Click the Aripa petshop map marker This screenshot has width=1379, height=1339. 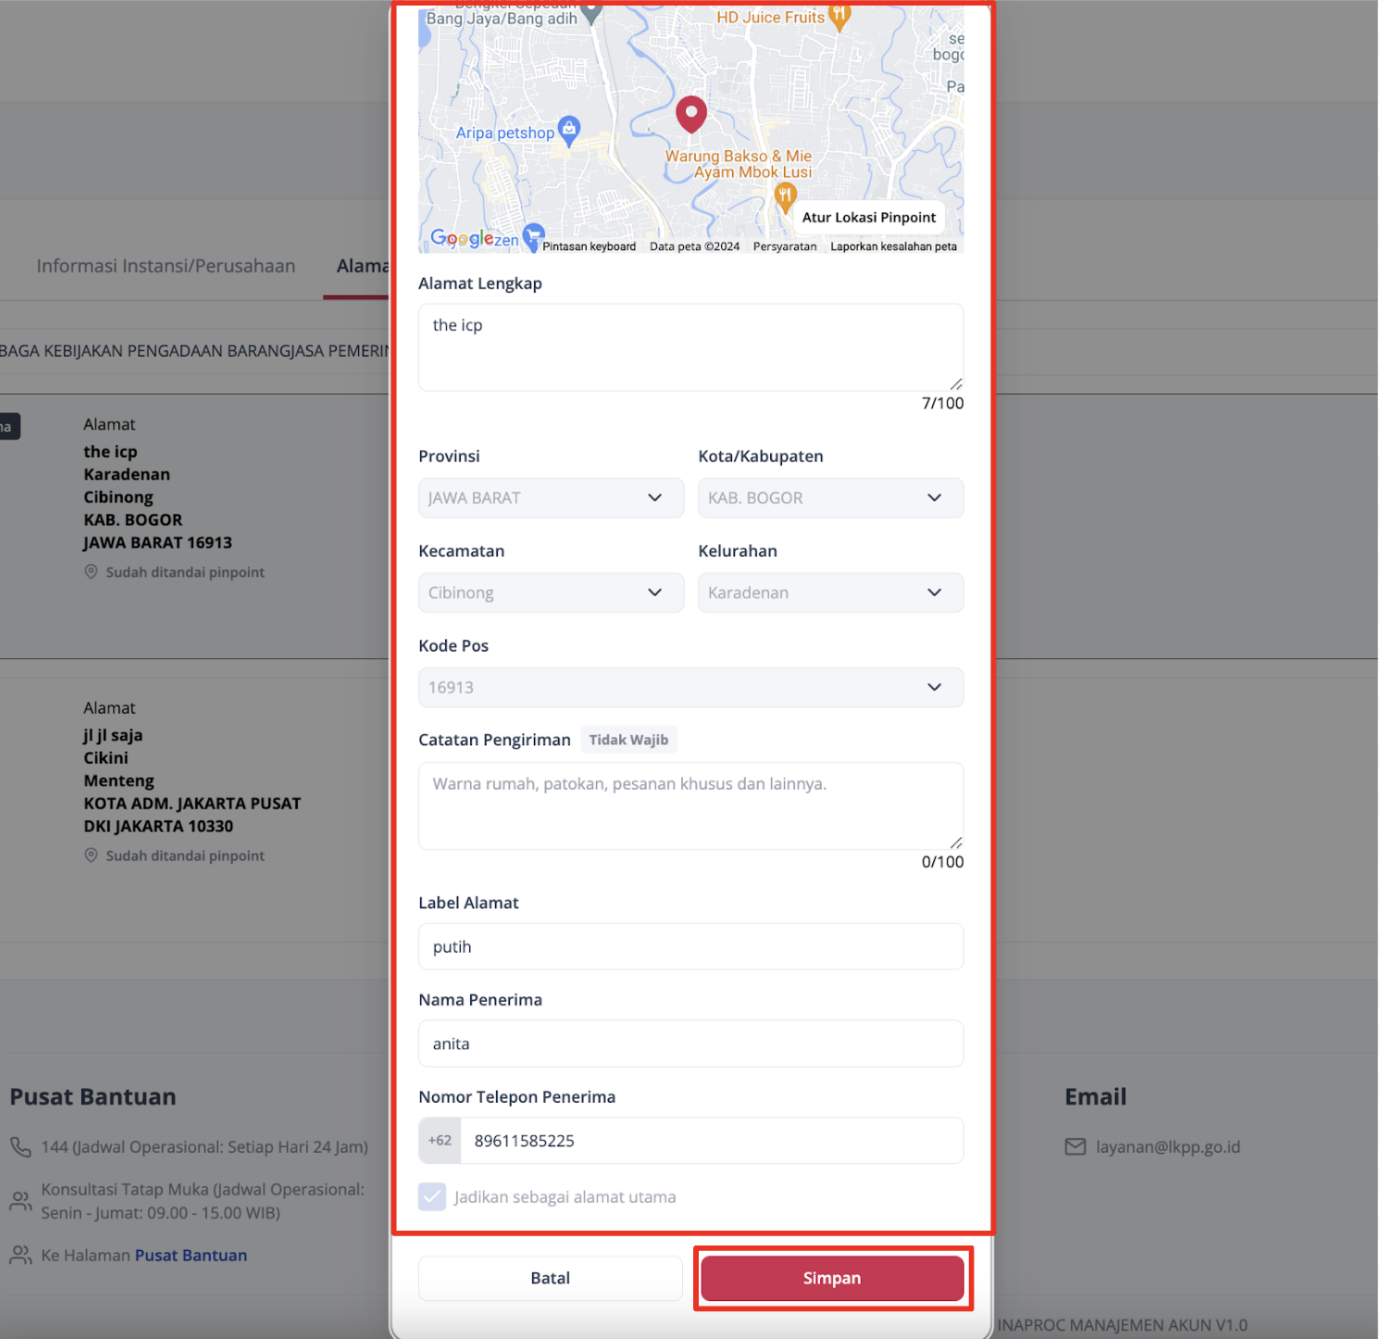click(x=569, y=131)
